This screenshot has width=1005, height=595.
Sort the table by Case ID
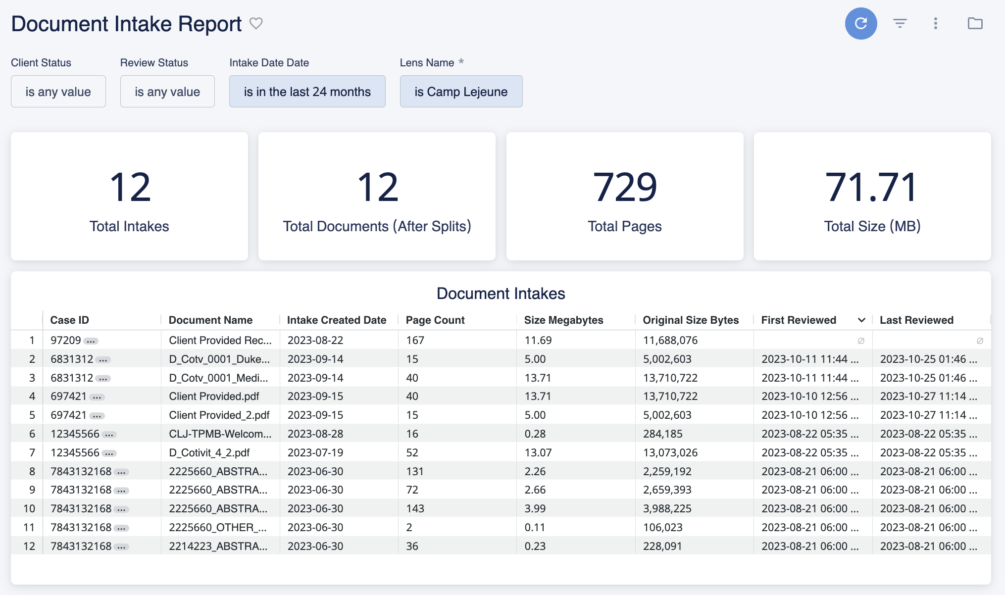[70, 320]
